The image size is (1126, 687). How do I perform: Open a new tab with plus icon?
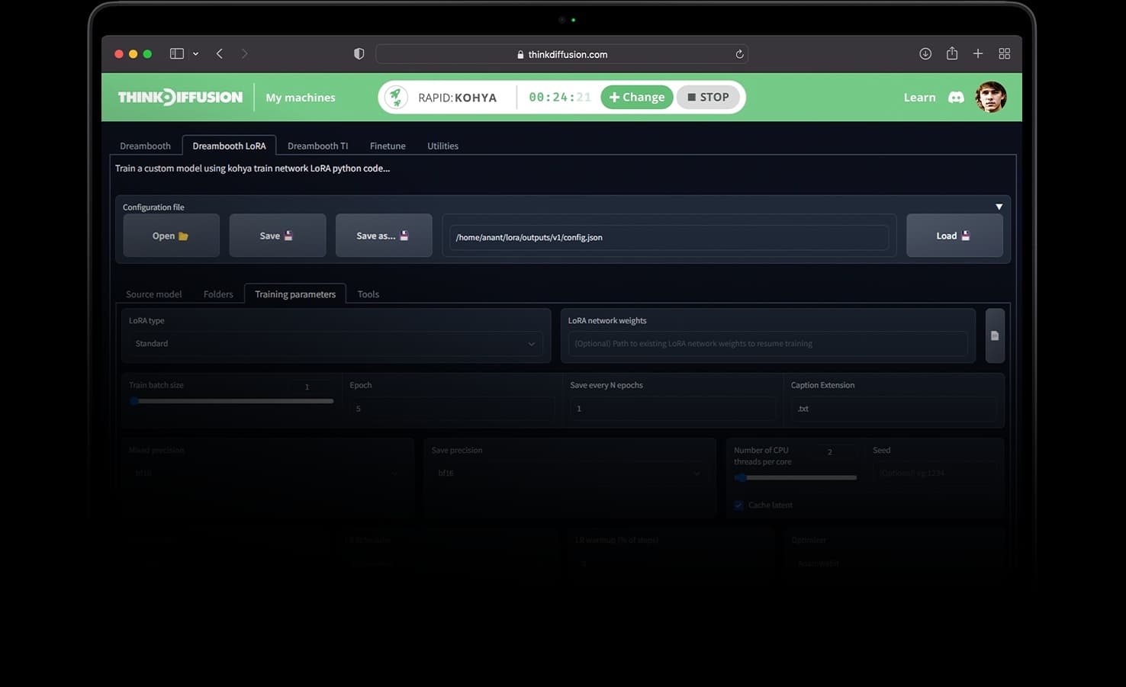click(978, 53)
